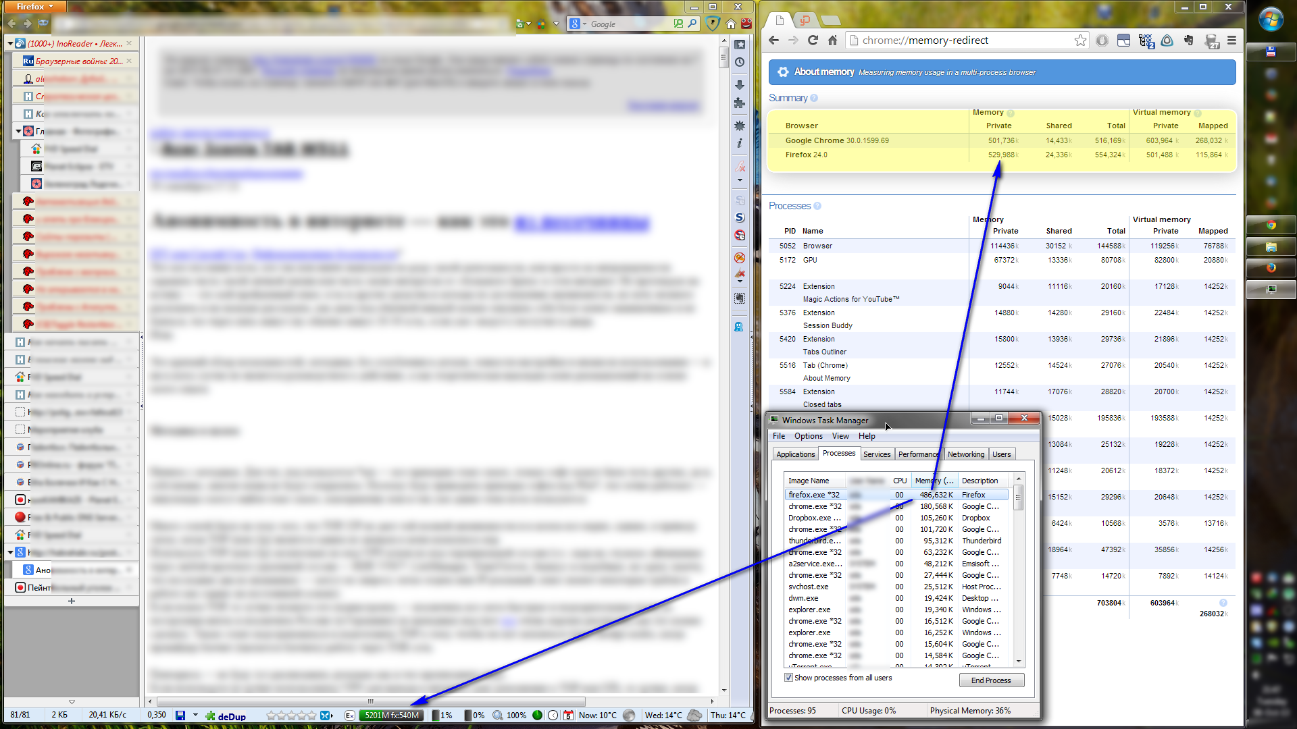Open Chrome home page

[832, 40]
